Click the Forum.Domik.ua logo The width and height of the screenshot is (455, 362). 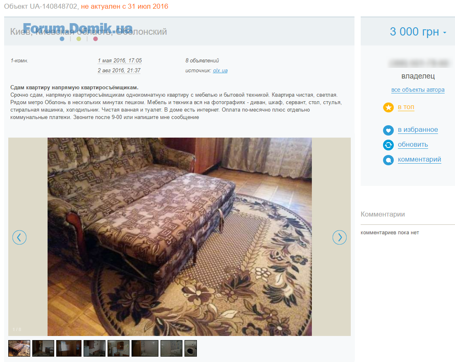pos(78,31)
